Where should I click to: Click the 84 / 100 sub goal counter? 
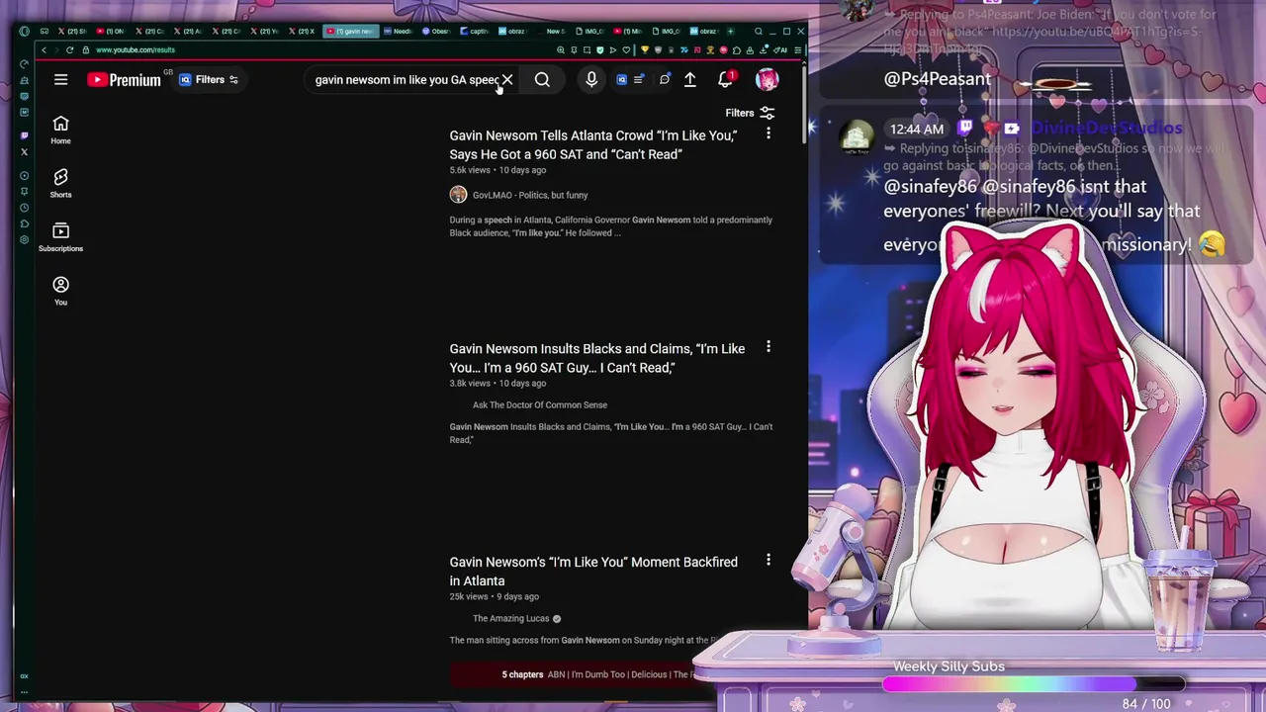click(x=1146, y=703)
